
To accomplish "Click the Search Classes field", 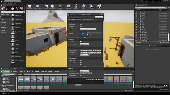I will pyautogui.click(x=13, y=12).
